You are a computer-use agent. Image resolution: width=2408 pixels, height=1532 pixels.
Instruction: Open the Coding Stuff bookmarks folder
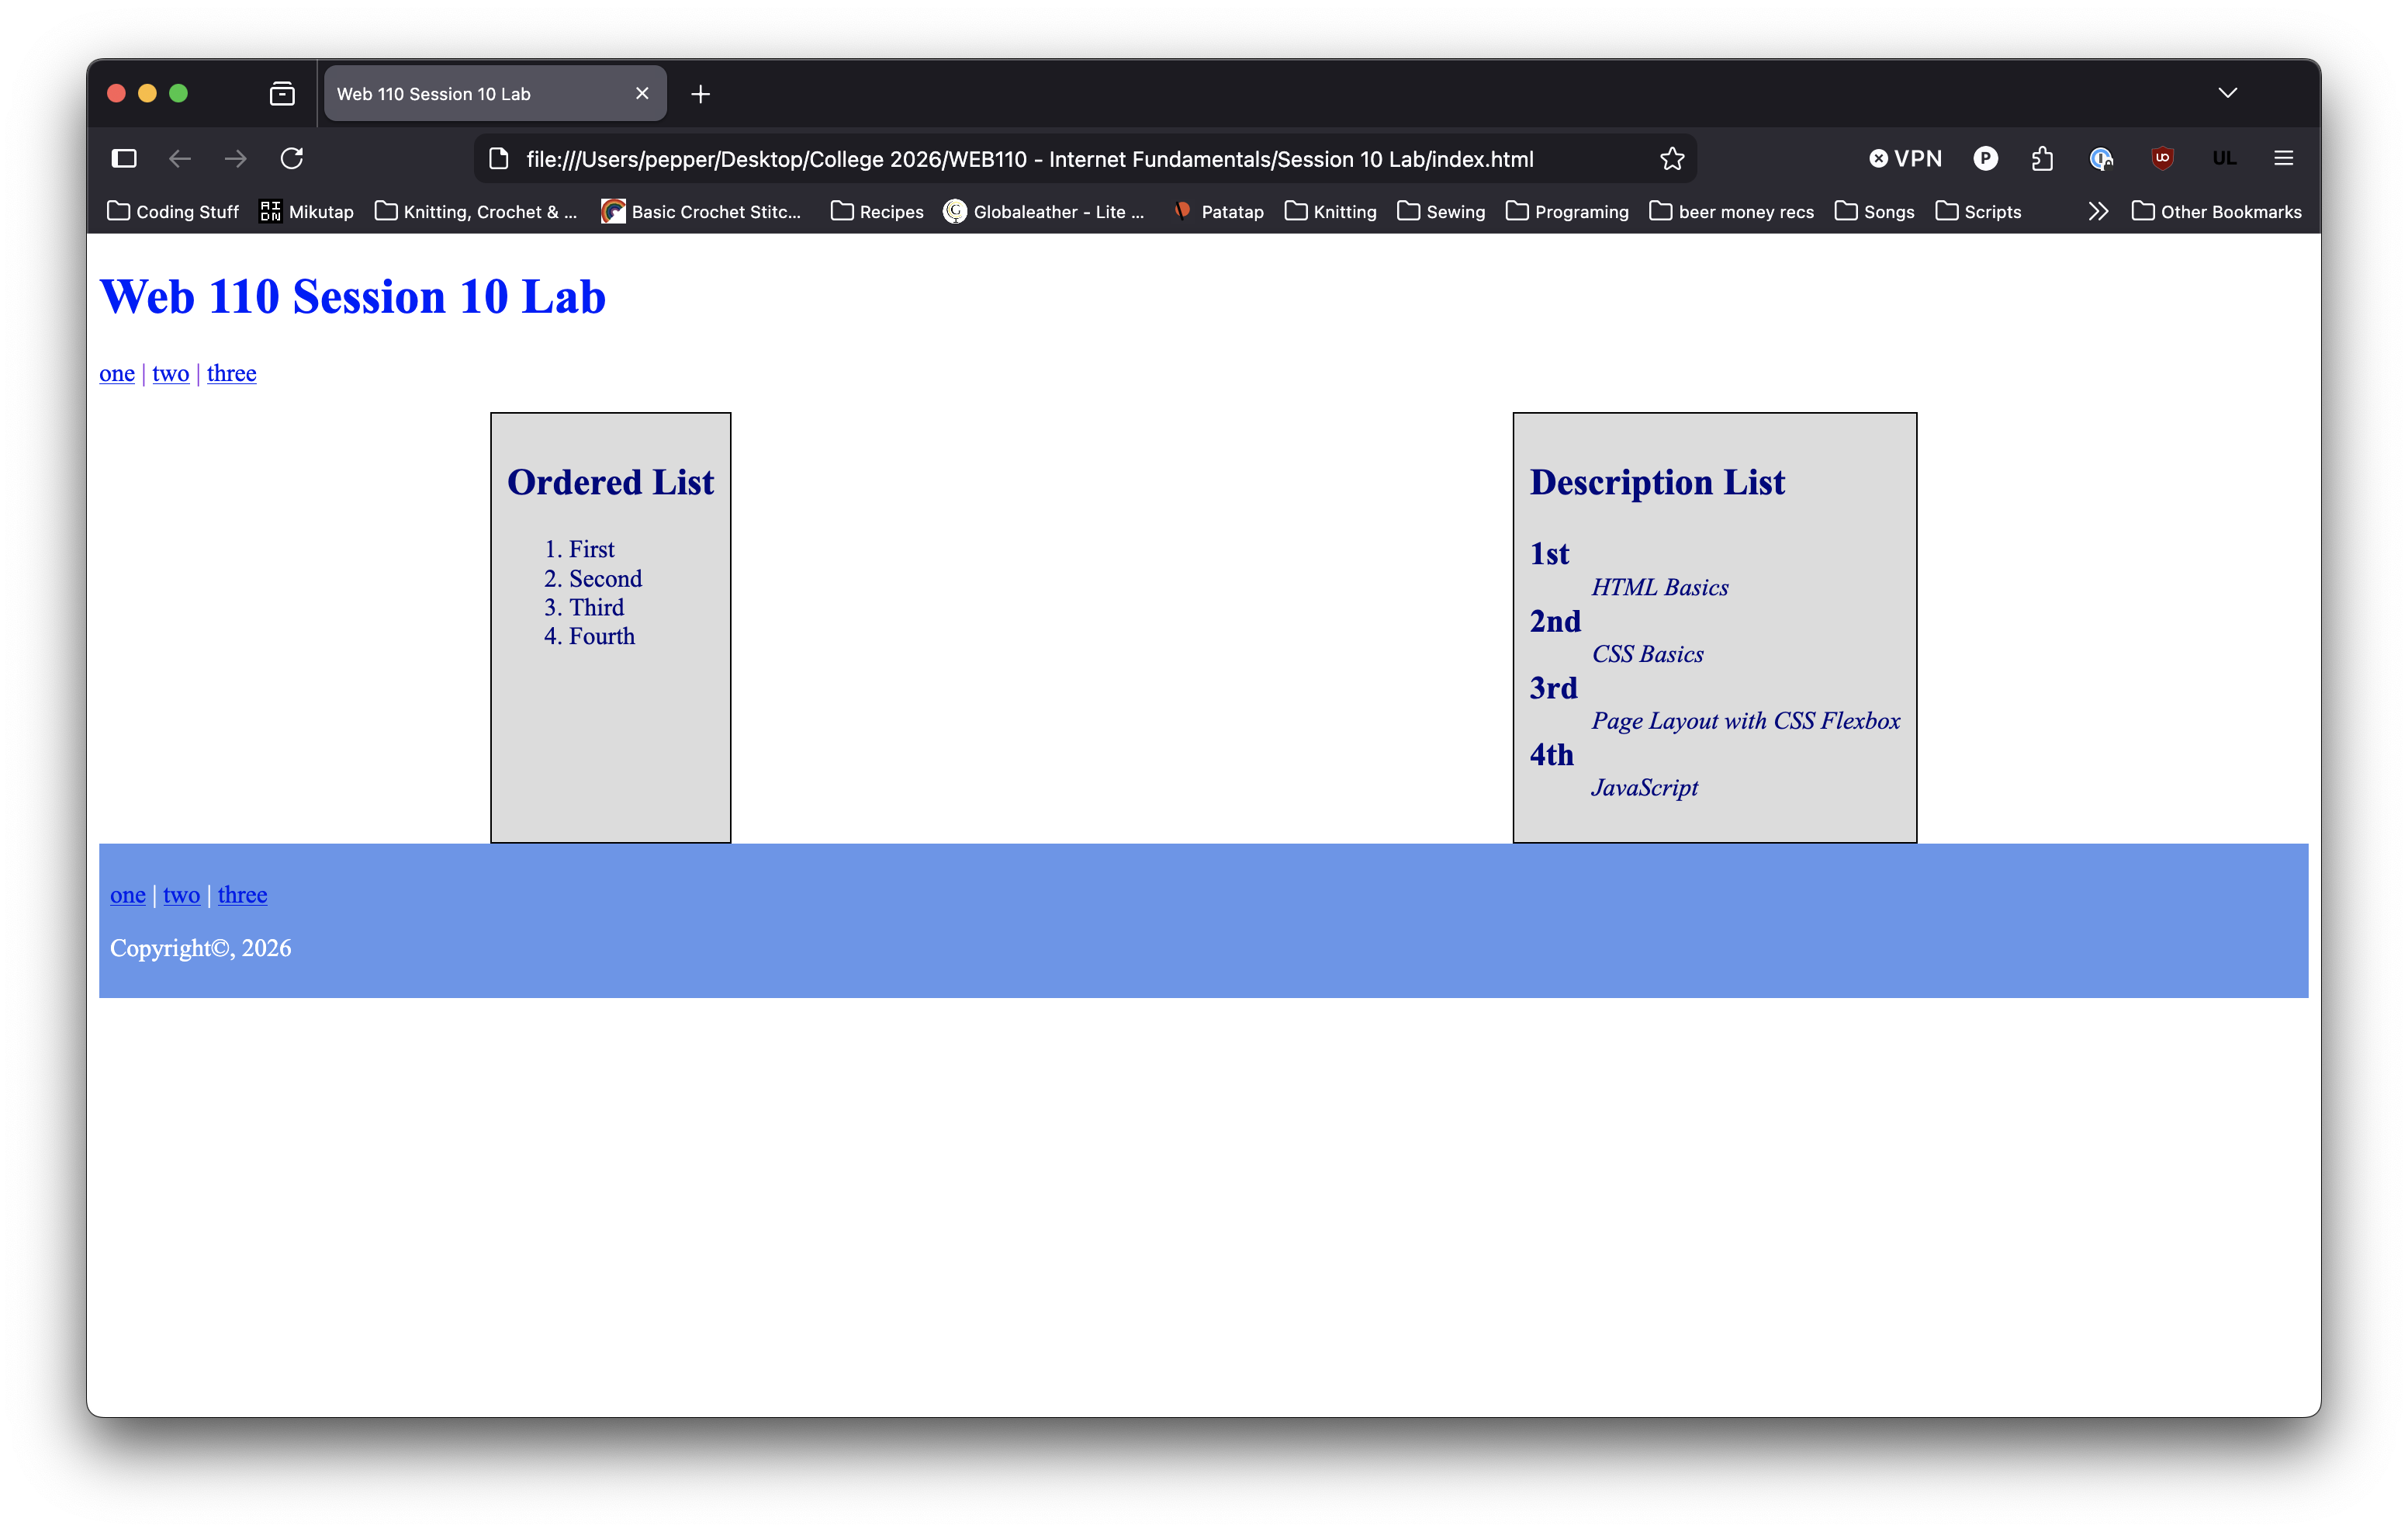pos(173,211)
